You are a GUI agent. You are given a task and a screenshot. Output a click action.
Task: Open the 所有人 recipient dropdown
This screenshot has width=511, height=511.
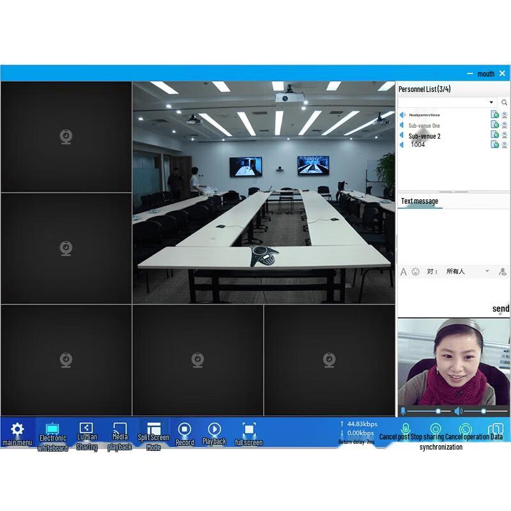[x=468, y=271]
